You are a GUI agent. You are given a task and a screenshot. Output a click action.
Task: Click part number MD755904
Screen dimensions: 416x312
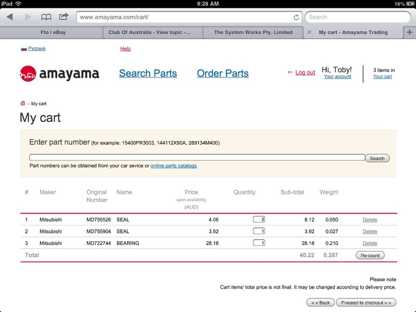pos(99,231)
